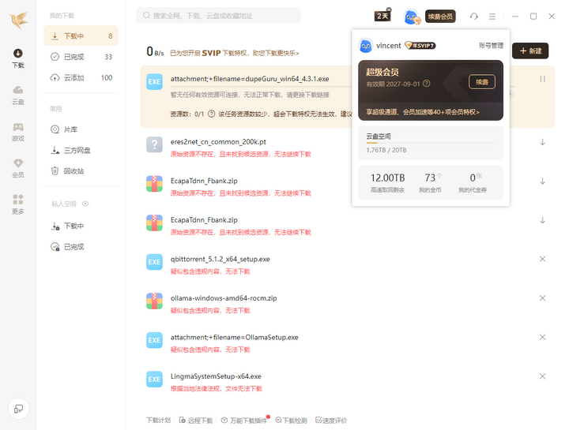Click the 1.76TB / 20TB storage text
569x430 pixels.
[x=386, y=150]
